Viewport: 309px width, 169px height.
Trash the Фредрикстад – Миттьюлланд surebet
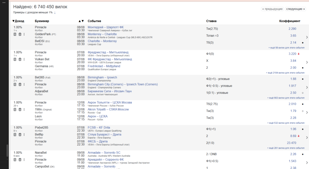coord(20,60)
